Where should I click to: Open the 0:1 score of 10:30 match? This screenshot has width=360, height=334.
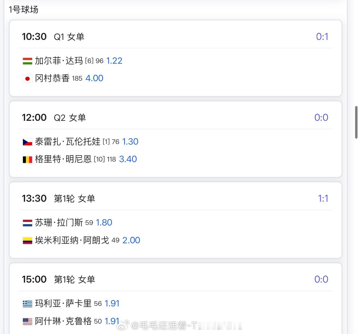click(322, 37)
